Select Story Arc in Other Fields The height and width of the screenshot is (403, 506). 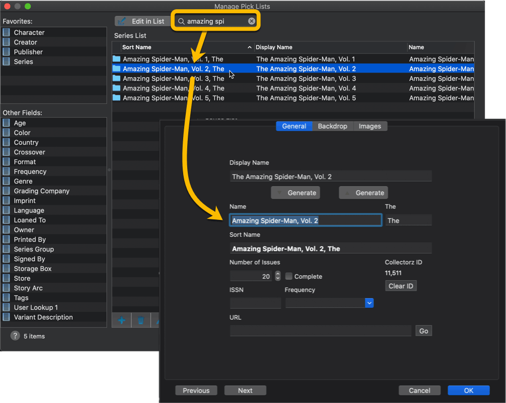(54, 288)
